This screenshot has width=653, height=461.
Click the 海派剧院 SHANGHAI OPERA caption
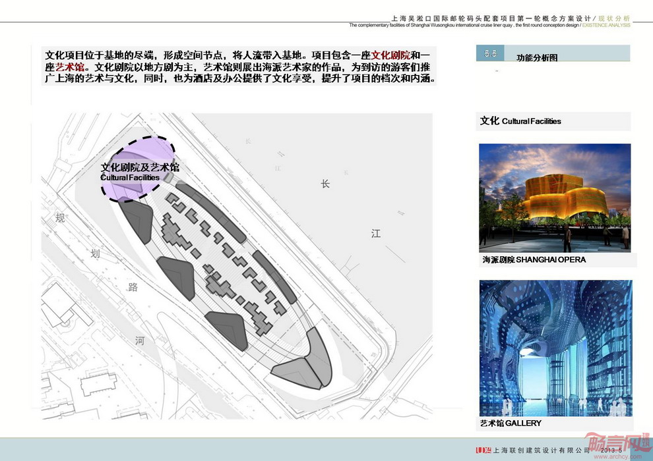[534, 260]
